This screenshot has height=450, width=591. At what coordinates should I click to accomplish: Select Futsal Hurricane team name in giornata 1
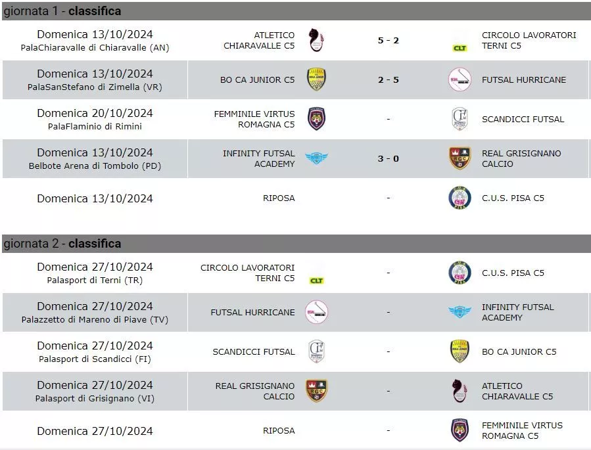point(523,79)
